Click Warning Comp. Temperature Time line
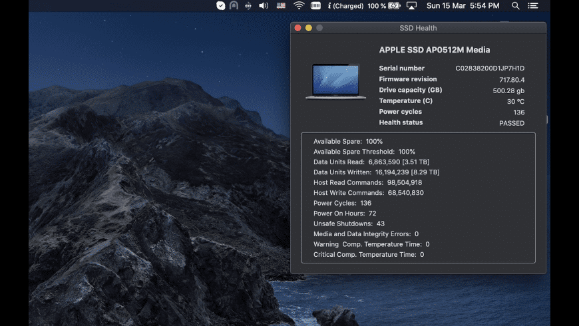Viewport: 579px width, 326px height. point(371,244)
